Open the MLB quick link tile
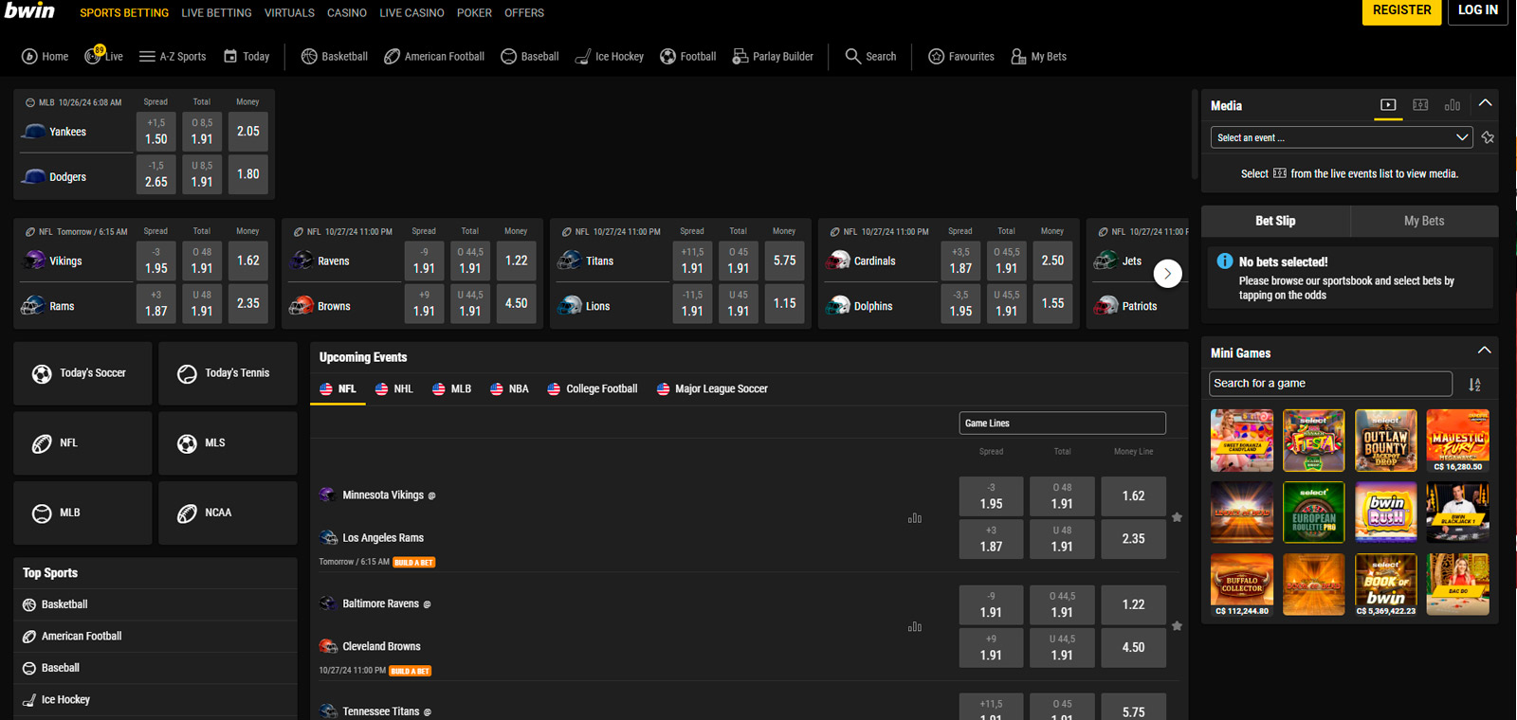 [x=82, y=513]
